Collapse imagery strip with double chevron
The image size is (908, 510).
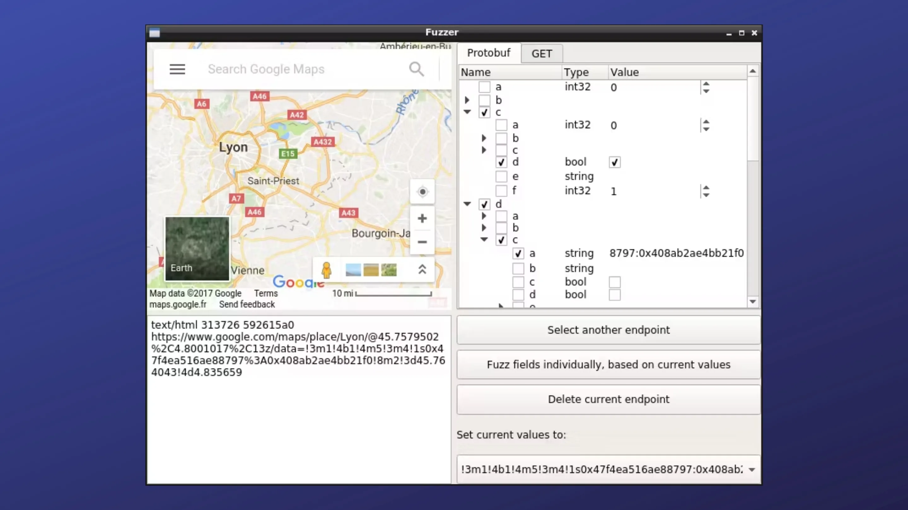pyautogui.click(x=422, y=269)
